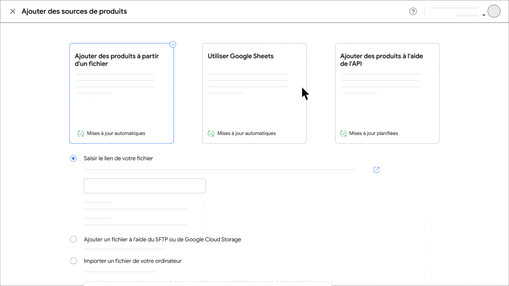Image resolution: width=509 pixels, height=286 pixels.
Task: Select Saisir le lien de votre fichier radio
Action: [73, 158]
